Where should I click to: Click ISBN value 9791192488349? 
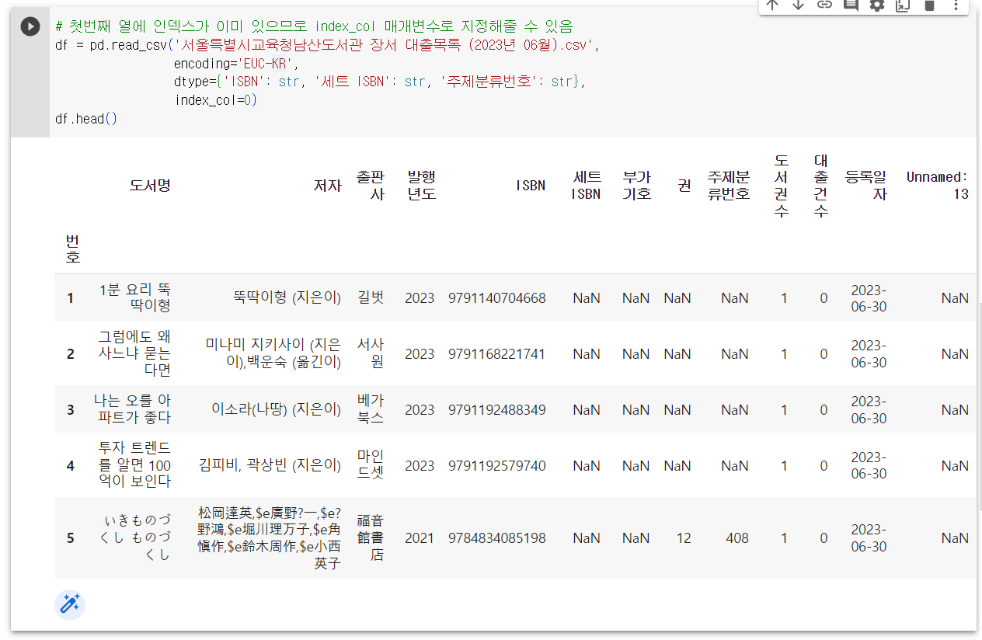click(497, 410)
